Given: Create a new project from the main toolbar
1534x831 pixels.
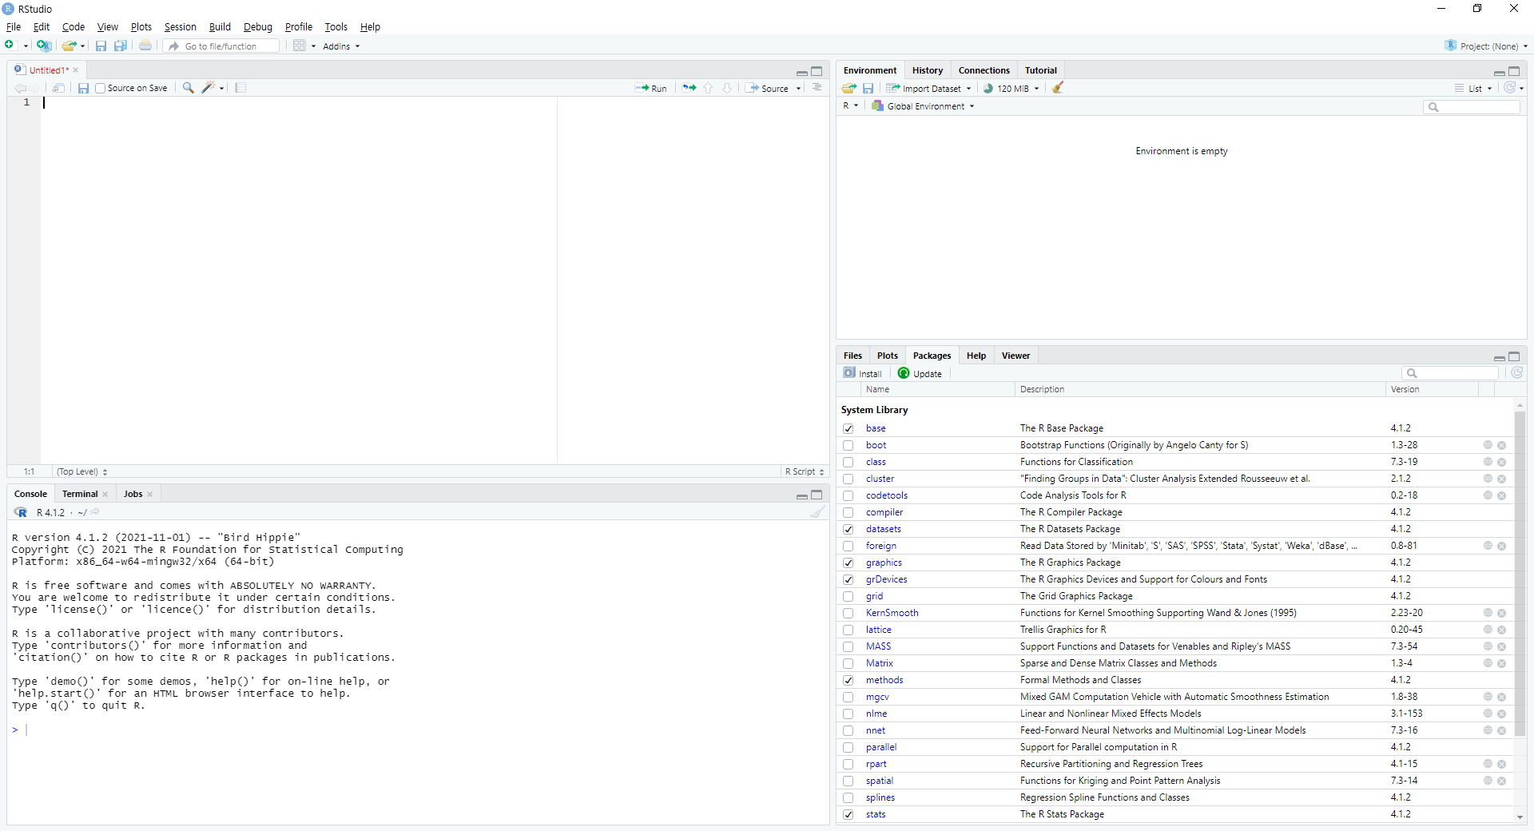Looking at the screenshot, I should click(x=44, y=46).
